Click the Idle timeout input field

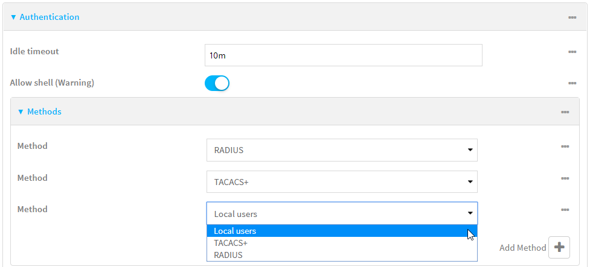[343, 55]
